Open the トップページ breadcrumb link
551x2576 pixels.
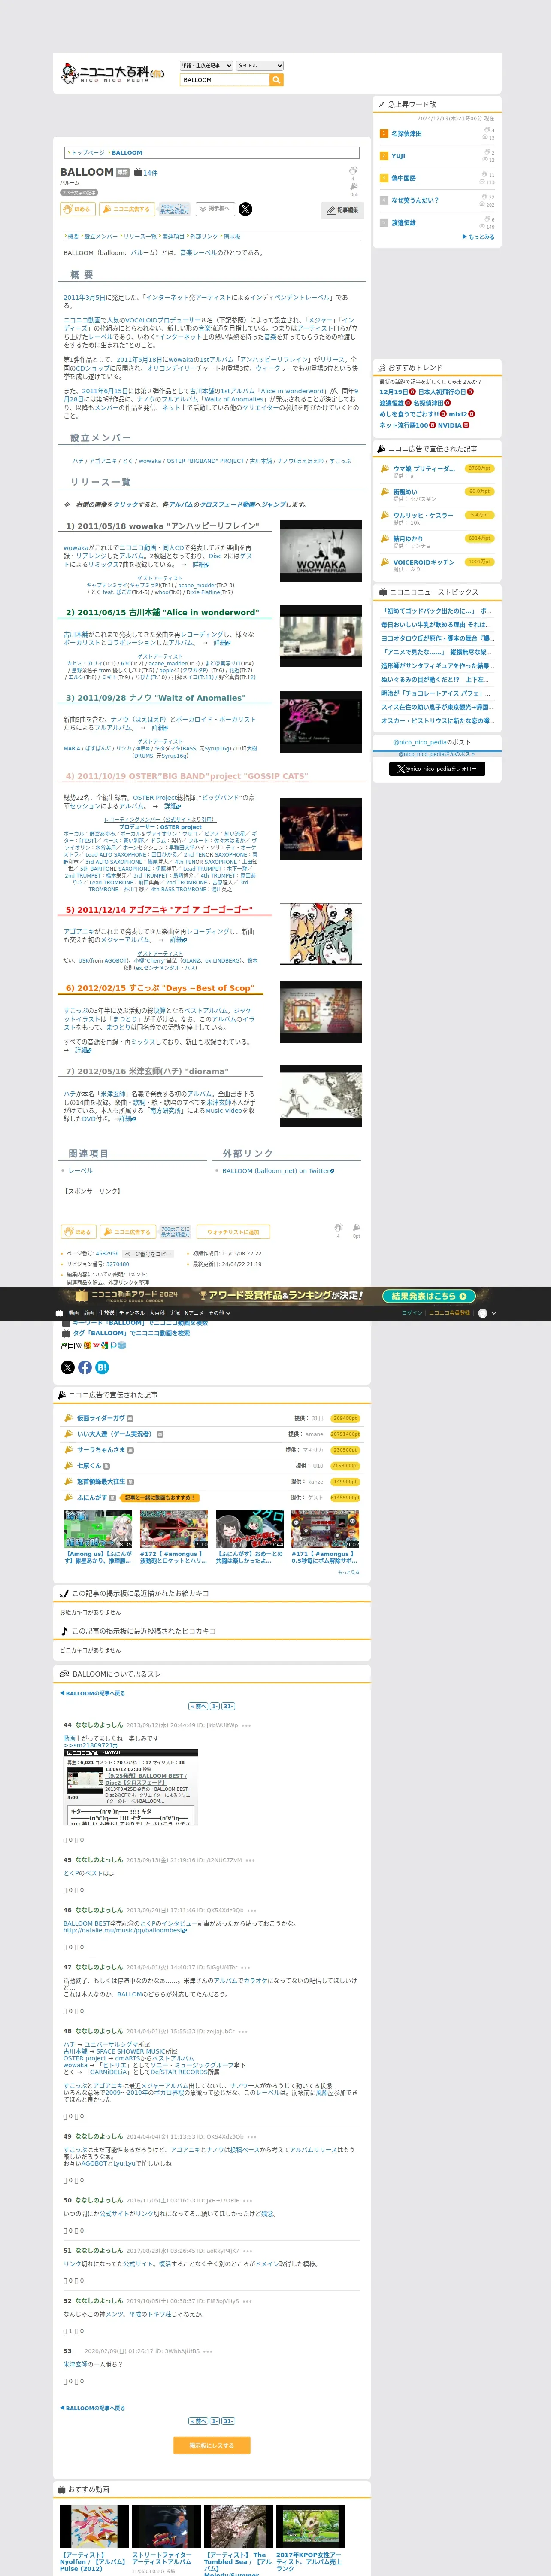pyautogui.click(x=87, y=153)
